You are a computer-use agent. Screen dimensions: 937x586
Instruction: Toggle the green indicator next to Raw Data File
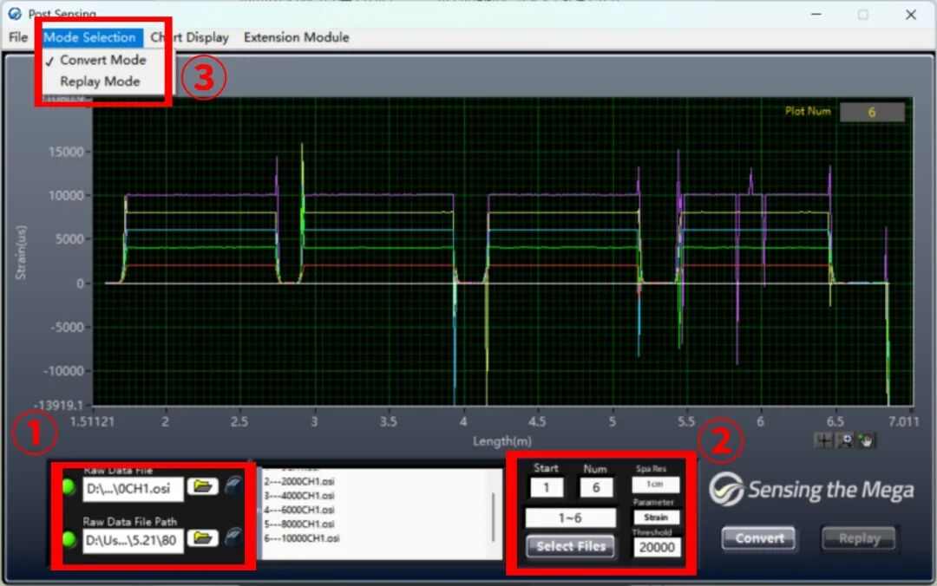pos(68,488)
